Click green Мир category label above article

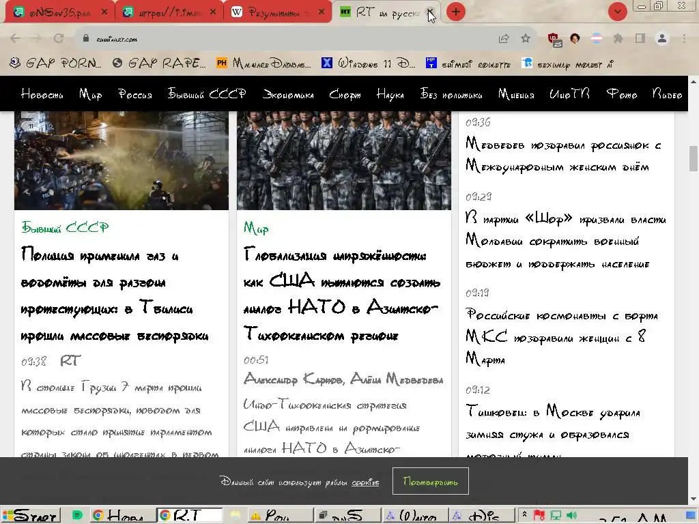coord(256,229)
